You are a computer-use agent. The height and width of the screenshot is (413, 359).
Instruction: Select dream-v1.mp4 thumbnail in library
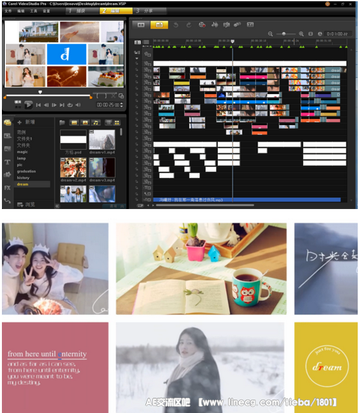pos(102,140)
